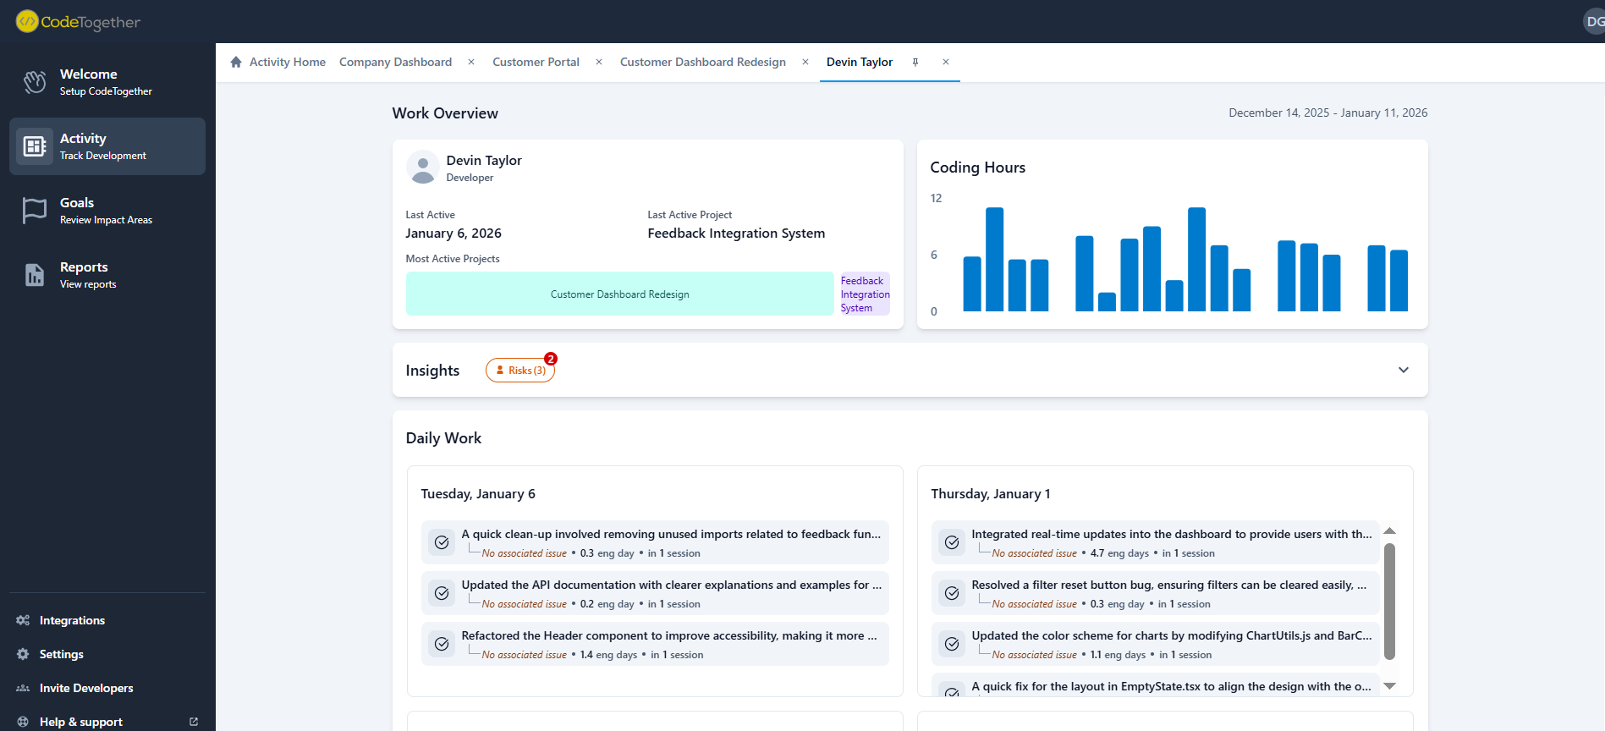Open the Welcome setup section icon

pyautogui.click(x=35, y=82)
